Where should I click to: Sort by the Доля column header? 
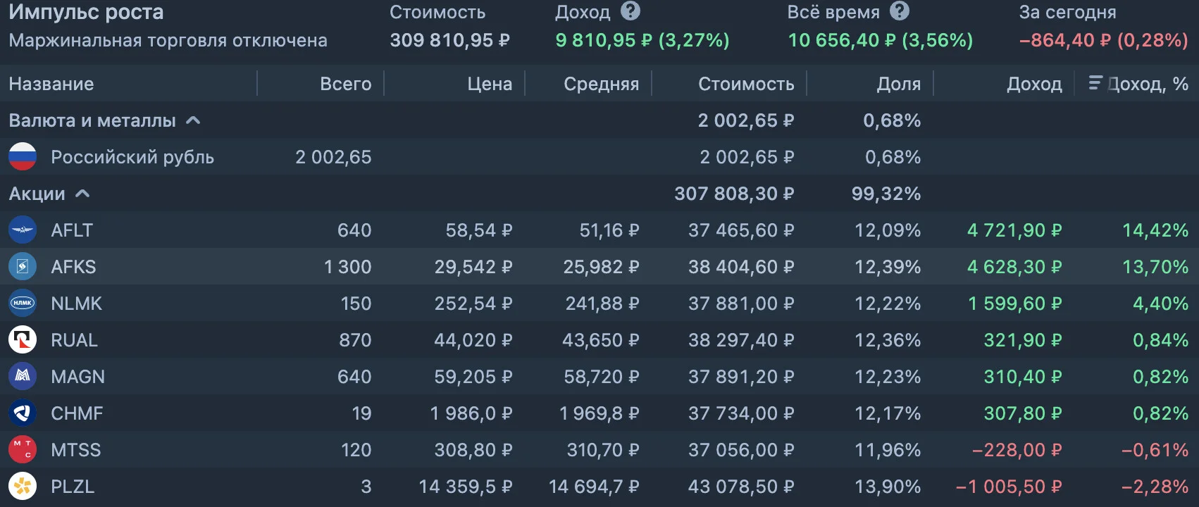899,84
